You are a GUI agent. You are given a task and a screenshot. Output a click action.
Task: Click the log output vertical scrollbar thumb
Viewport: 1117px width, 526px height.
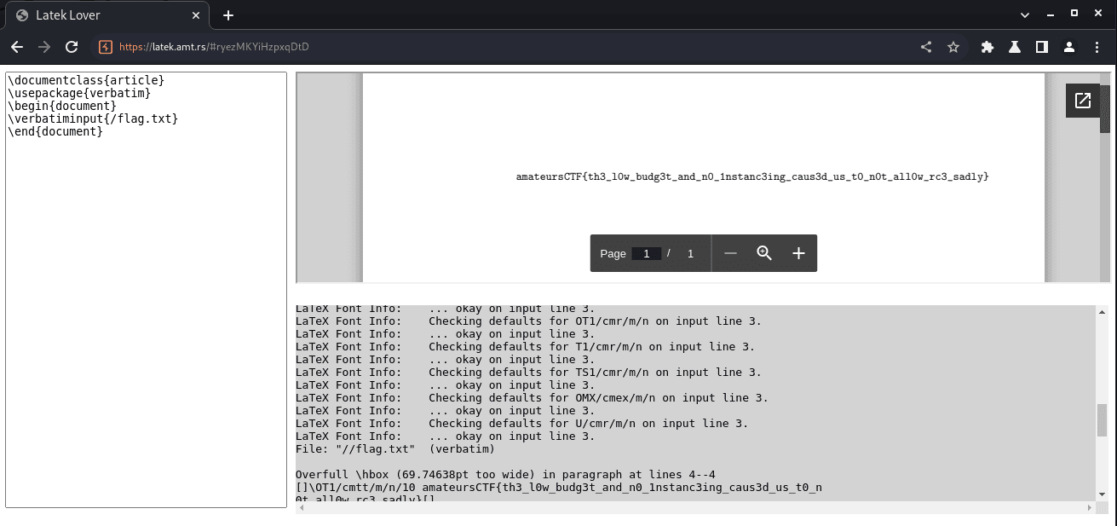point(1102,419)
